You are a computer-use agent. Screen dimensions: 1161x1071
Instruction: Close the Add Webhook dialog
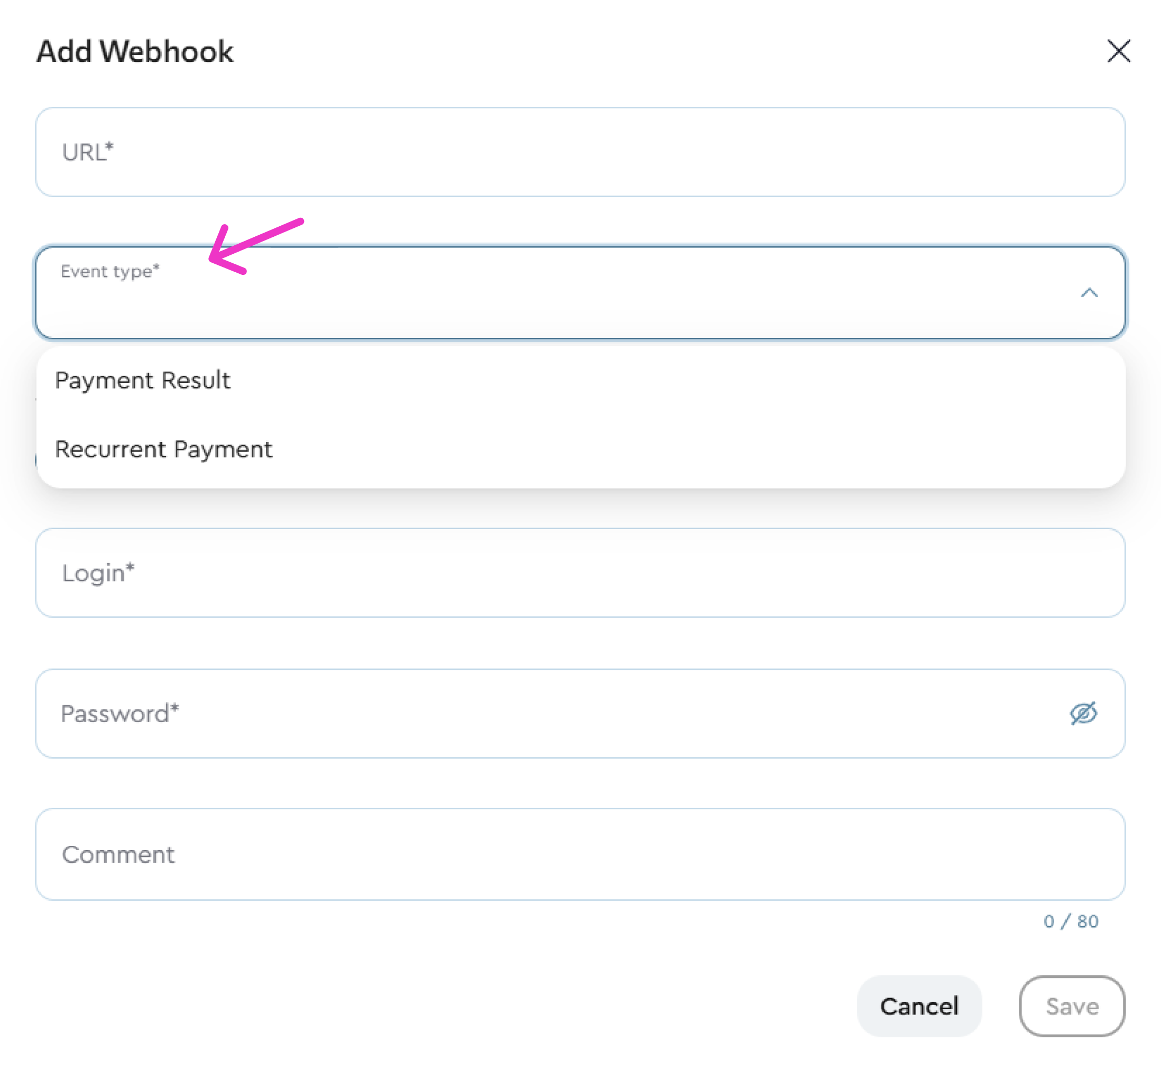pyautogui.click(x=1118, y=51)
